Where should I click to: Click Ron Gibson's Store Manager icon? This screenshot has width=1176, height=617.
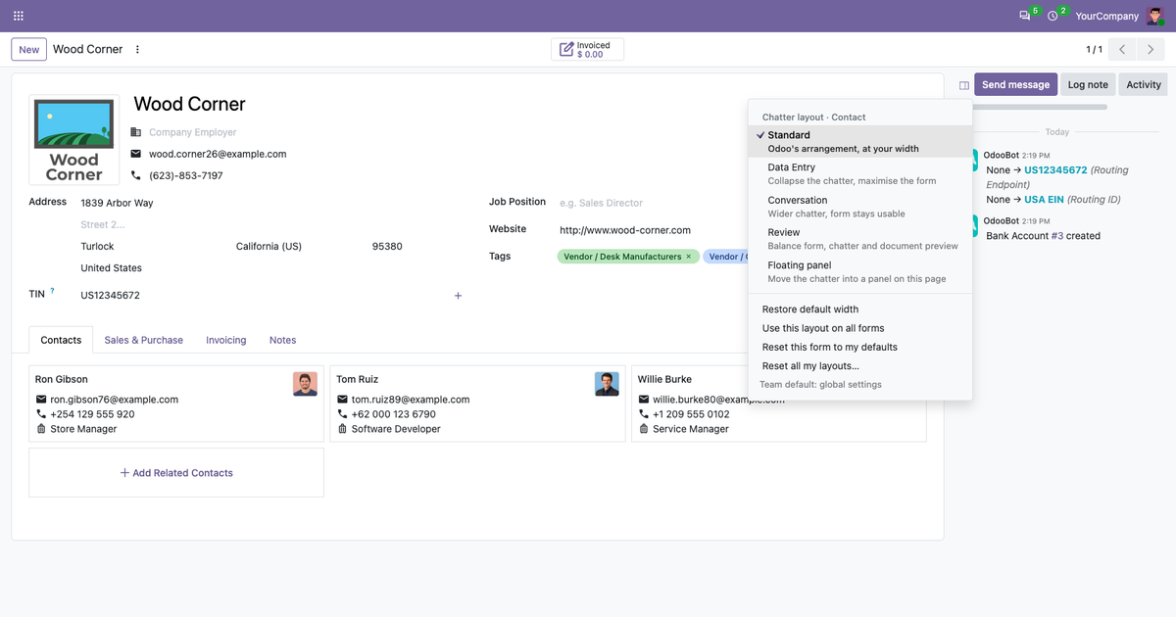(41, 429)
